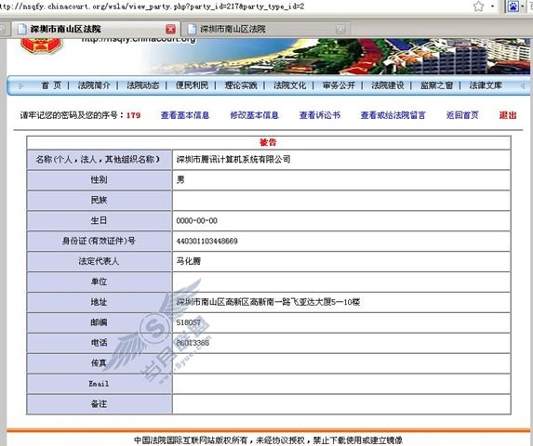Close the active 深圳市南山区法院 tab
Viewport: 533px width, 446px height.
point(170,29)
